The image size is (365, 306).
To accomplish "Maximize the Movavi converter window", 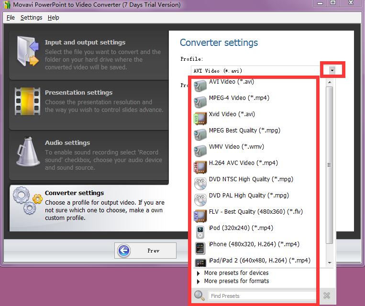I will (333, 3).
